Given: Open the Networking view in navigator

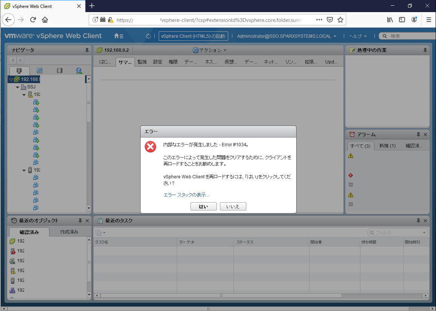Looking at the screenshot, I should click(79, 70).
